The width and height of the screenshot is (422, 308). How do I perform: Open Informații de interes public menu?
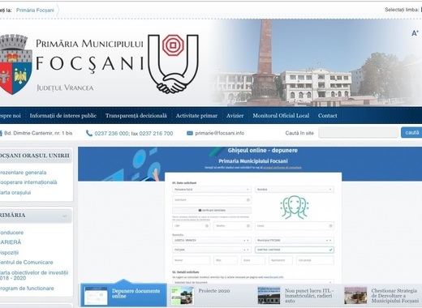click(x=63, y=116)
